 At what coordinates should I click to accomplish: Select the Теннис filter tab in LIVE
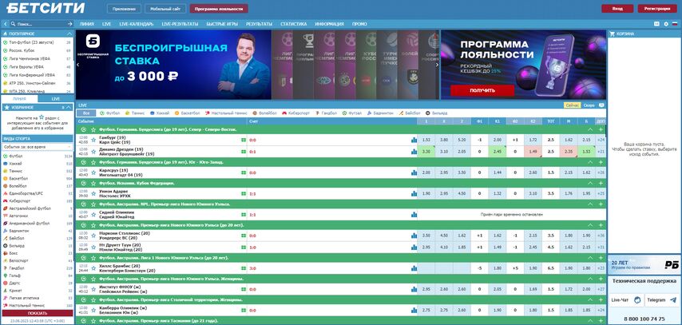[134, 113]
